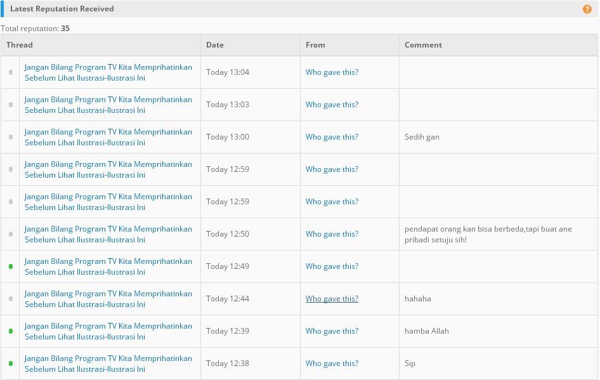The image size is (600, 380).
Task: Click "Who gave this?" beside the "hahaha" comment
Action: click(332, 299)
